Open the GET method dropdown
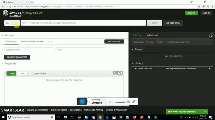 (x=12, y=23)
